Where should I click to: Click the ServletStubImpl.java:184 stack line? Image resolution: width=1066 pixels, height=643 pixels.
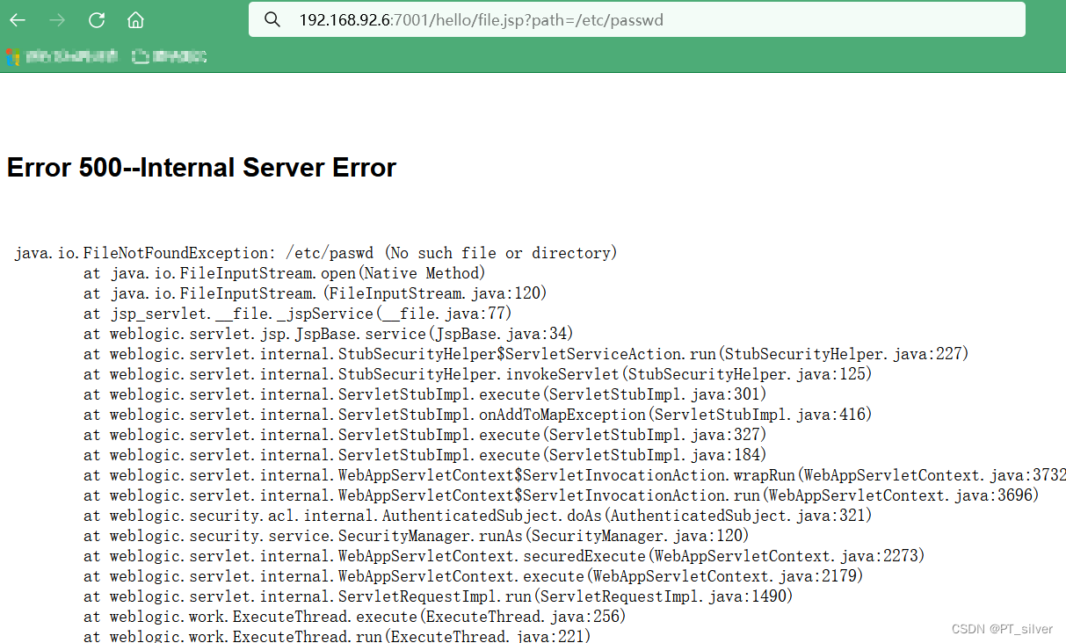pyautogui.click(x=425, y=455)
